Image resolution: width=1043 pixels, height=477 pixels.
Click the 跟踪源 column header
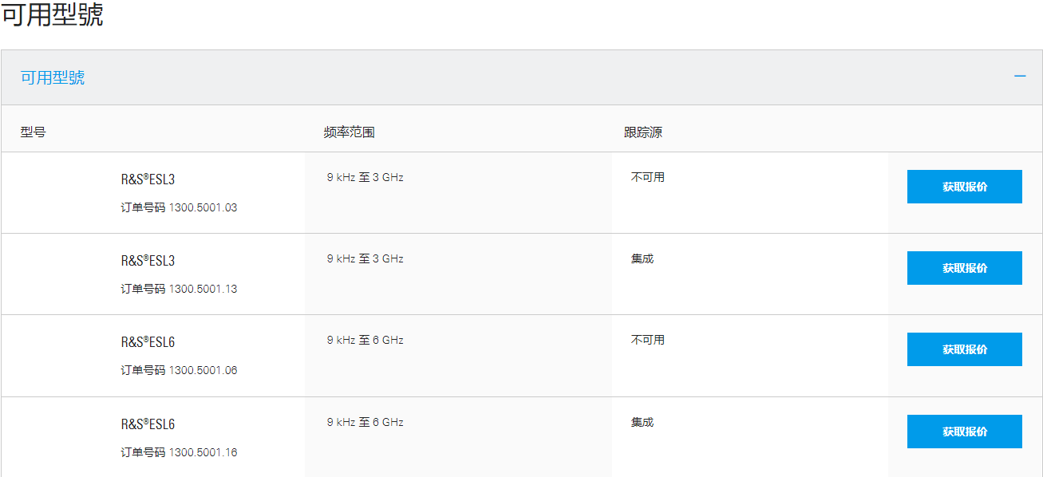[642, 132]
